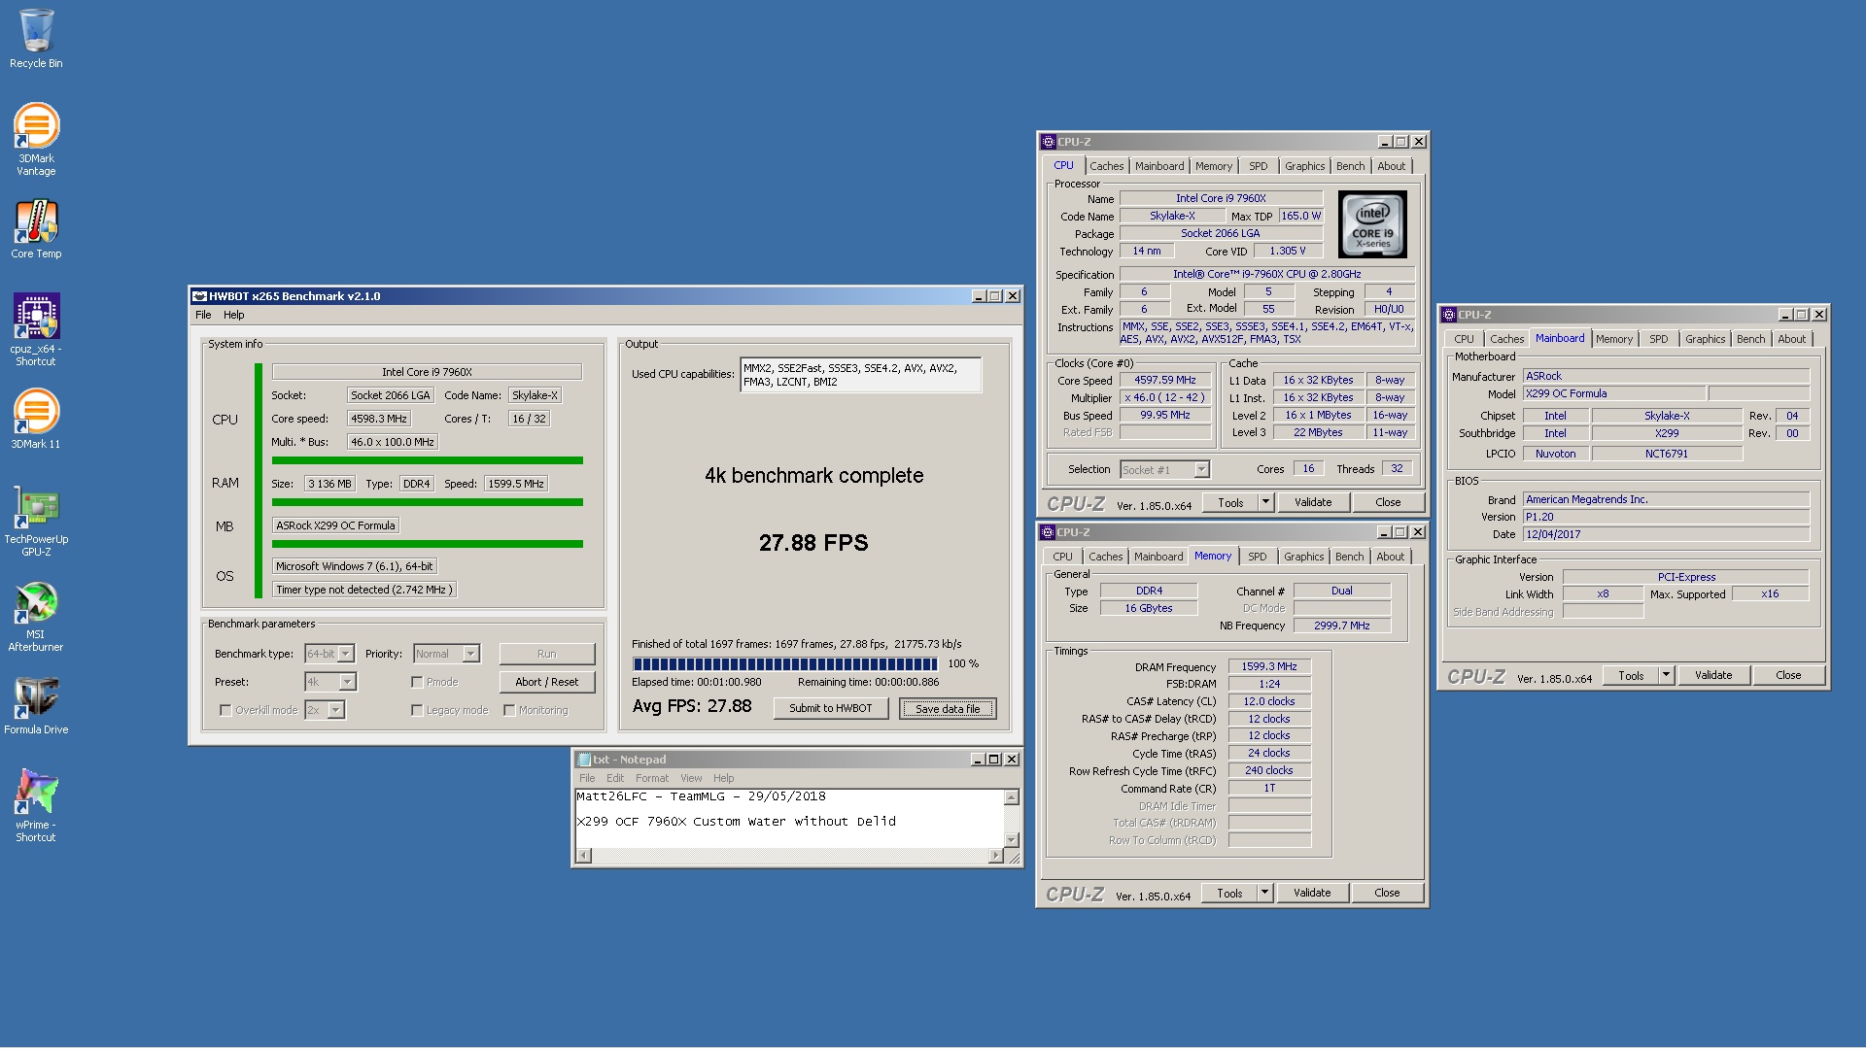The height and width of the screenshot is (1049, 1866).
Task: Click Tools button in CPU-Z Memory window
Action: [1229, 893]
